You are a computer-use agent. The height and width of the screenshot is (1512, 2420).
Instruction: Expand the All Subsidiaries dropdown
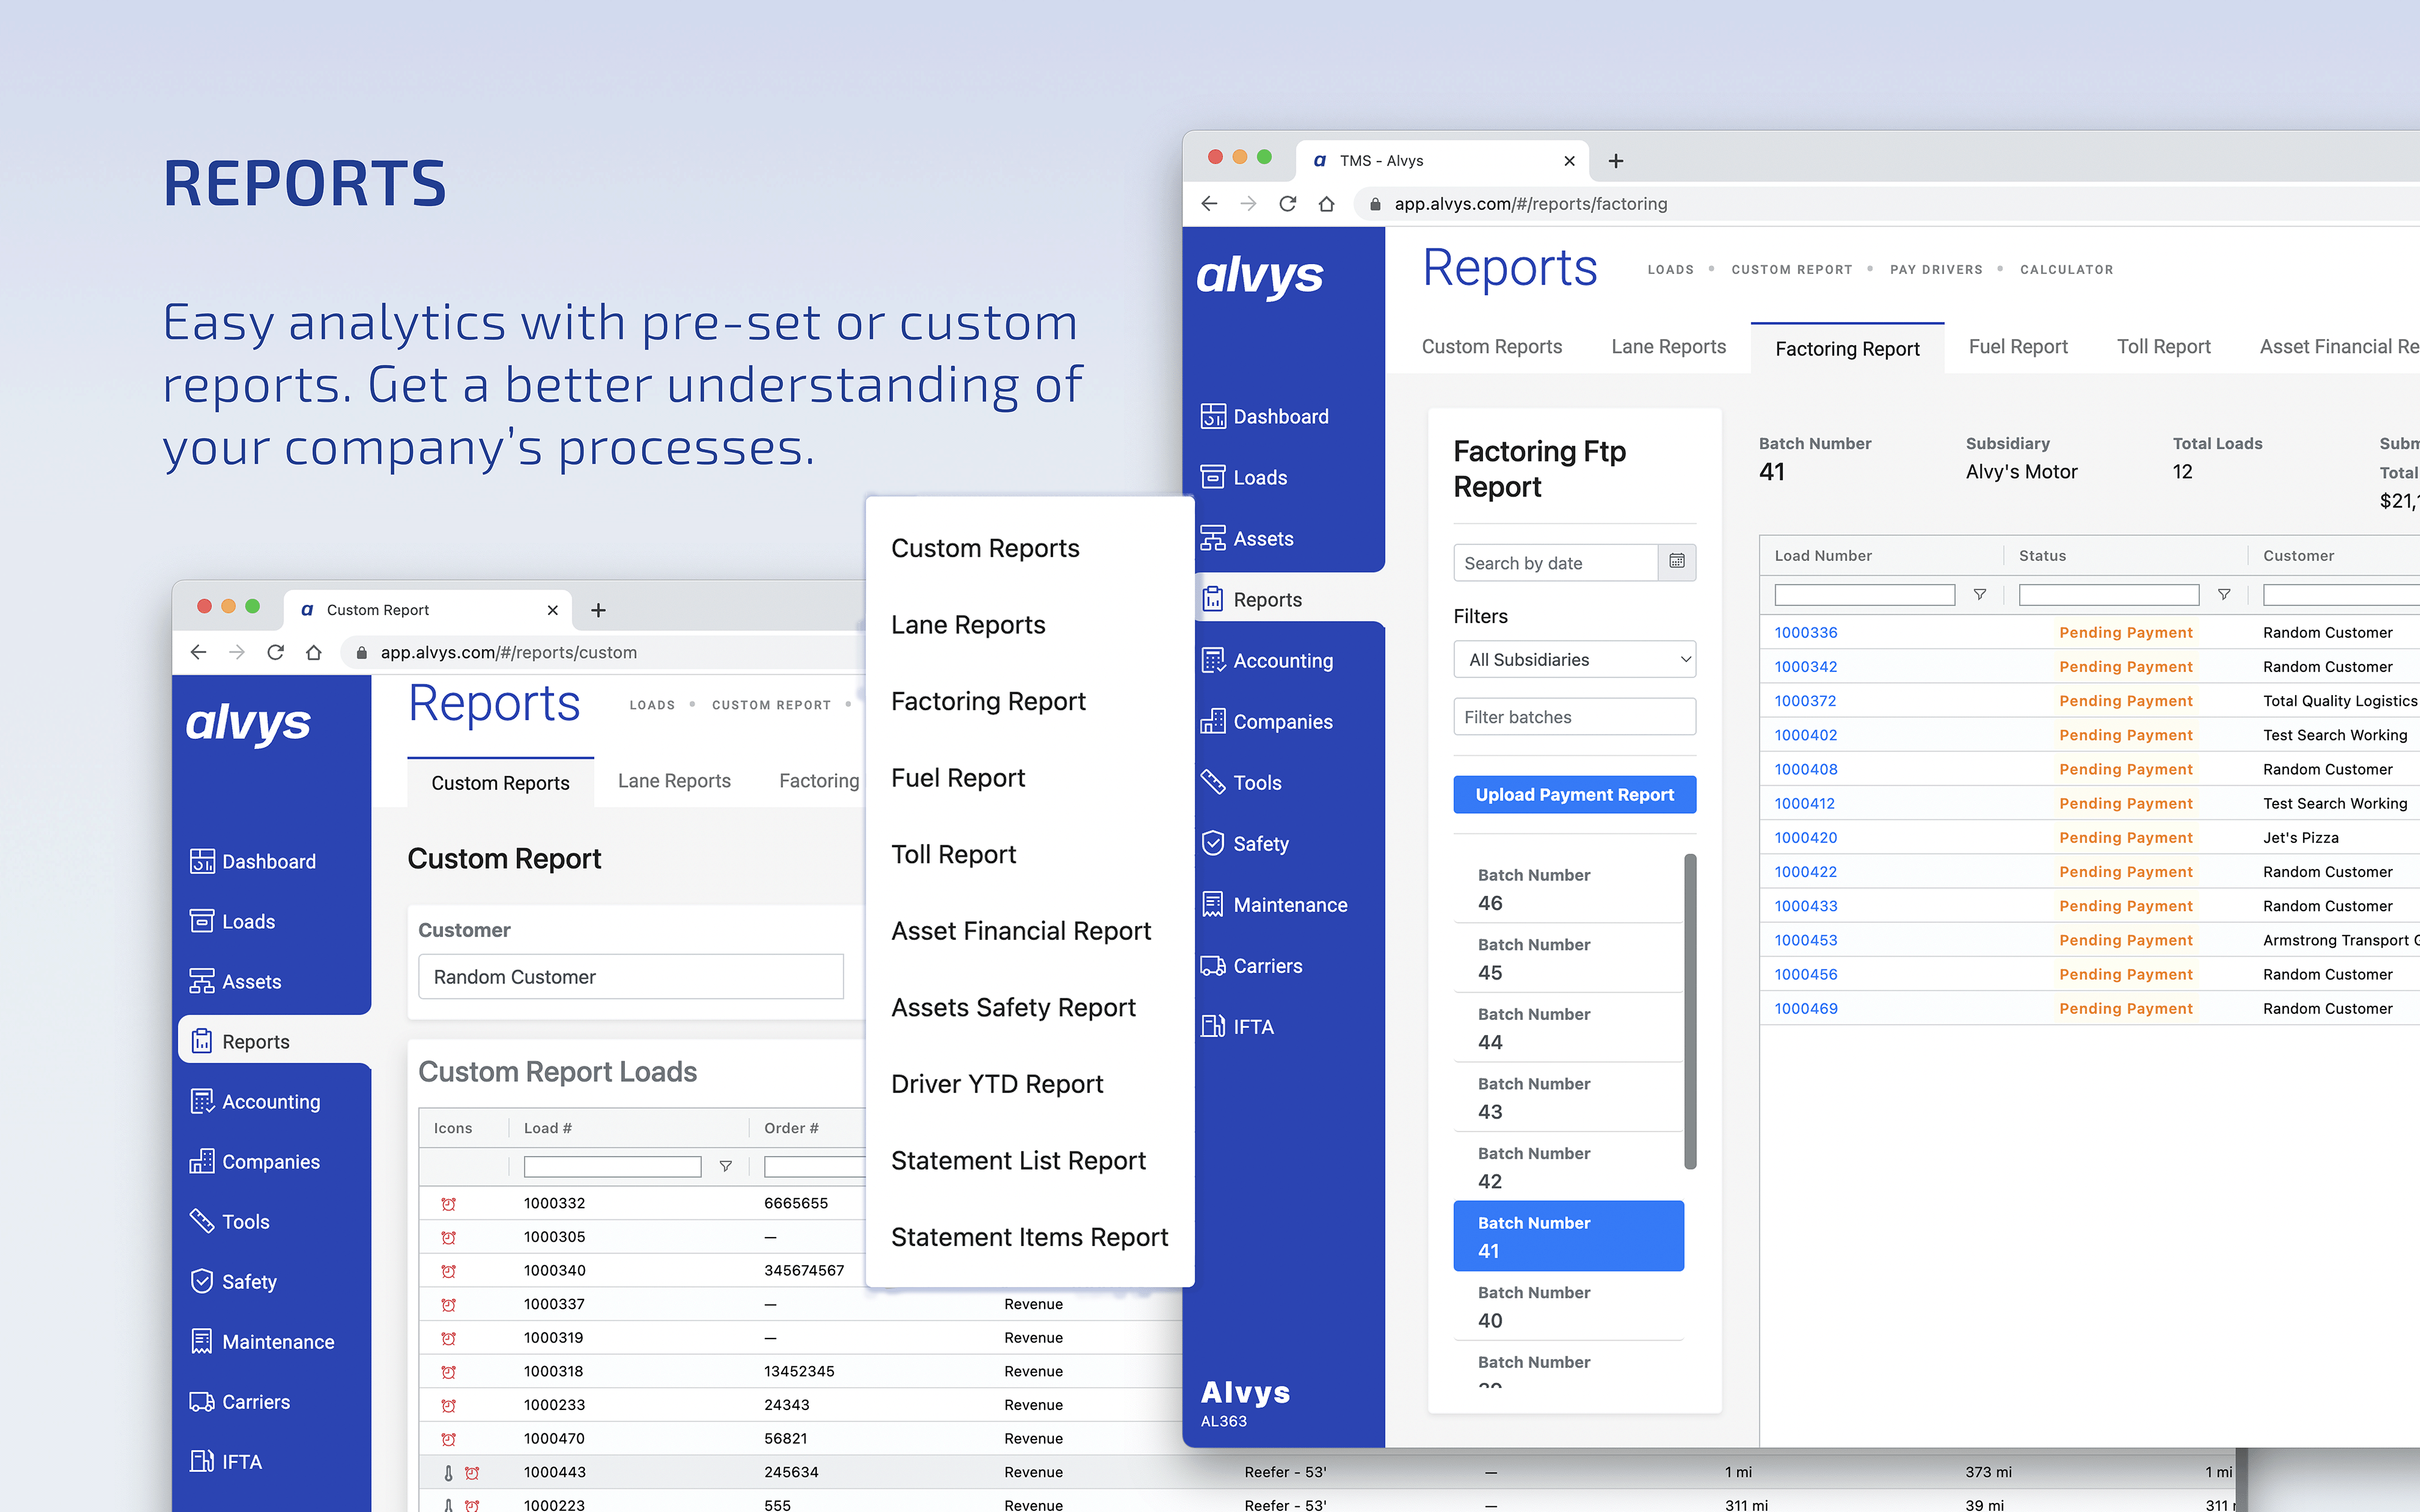click(1574, 660)
